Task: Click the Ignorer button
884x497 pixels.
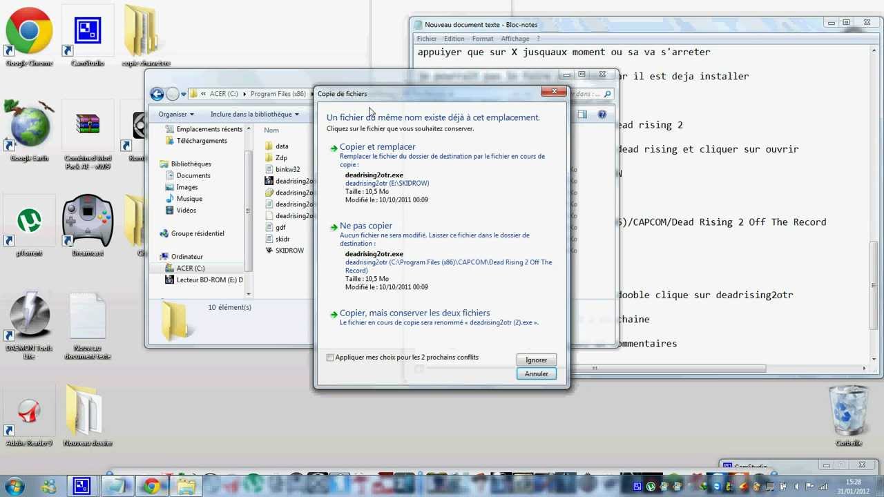Action: (536, 360)
